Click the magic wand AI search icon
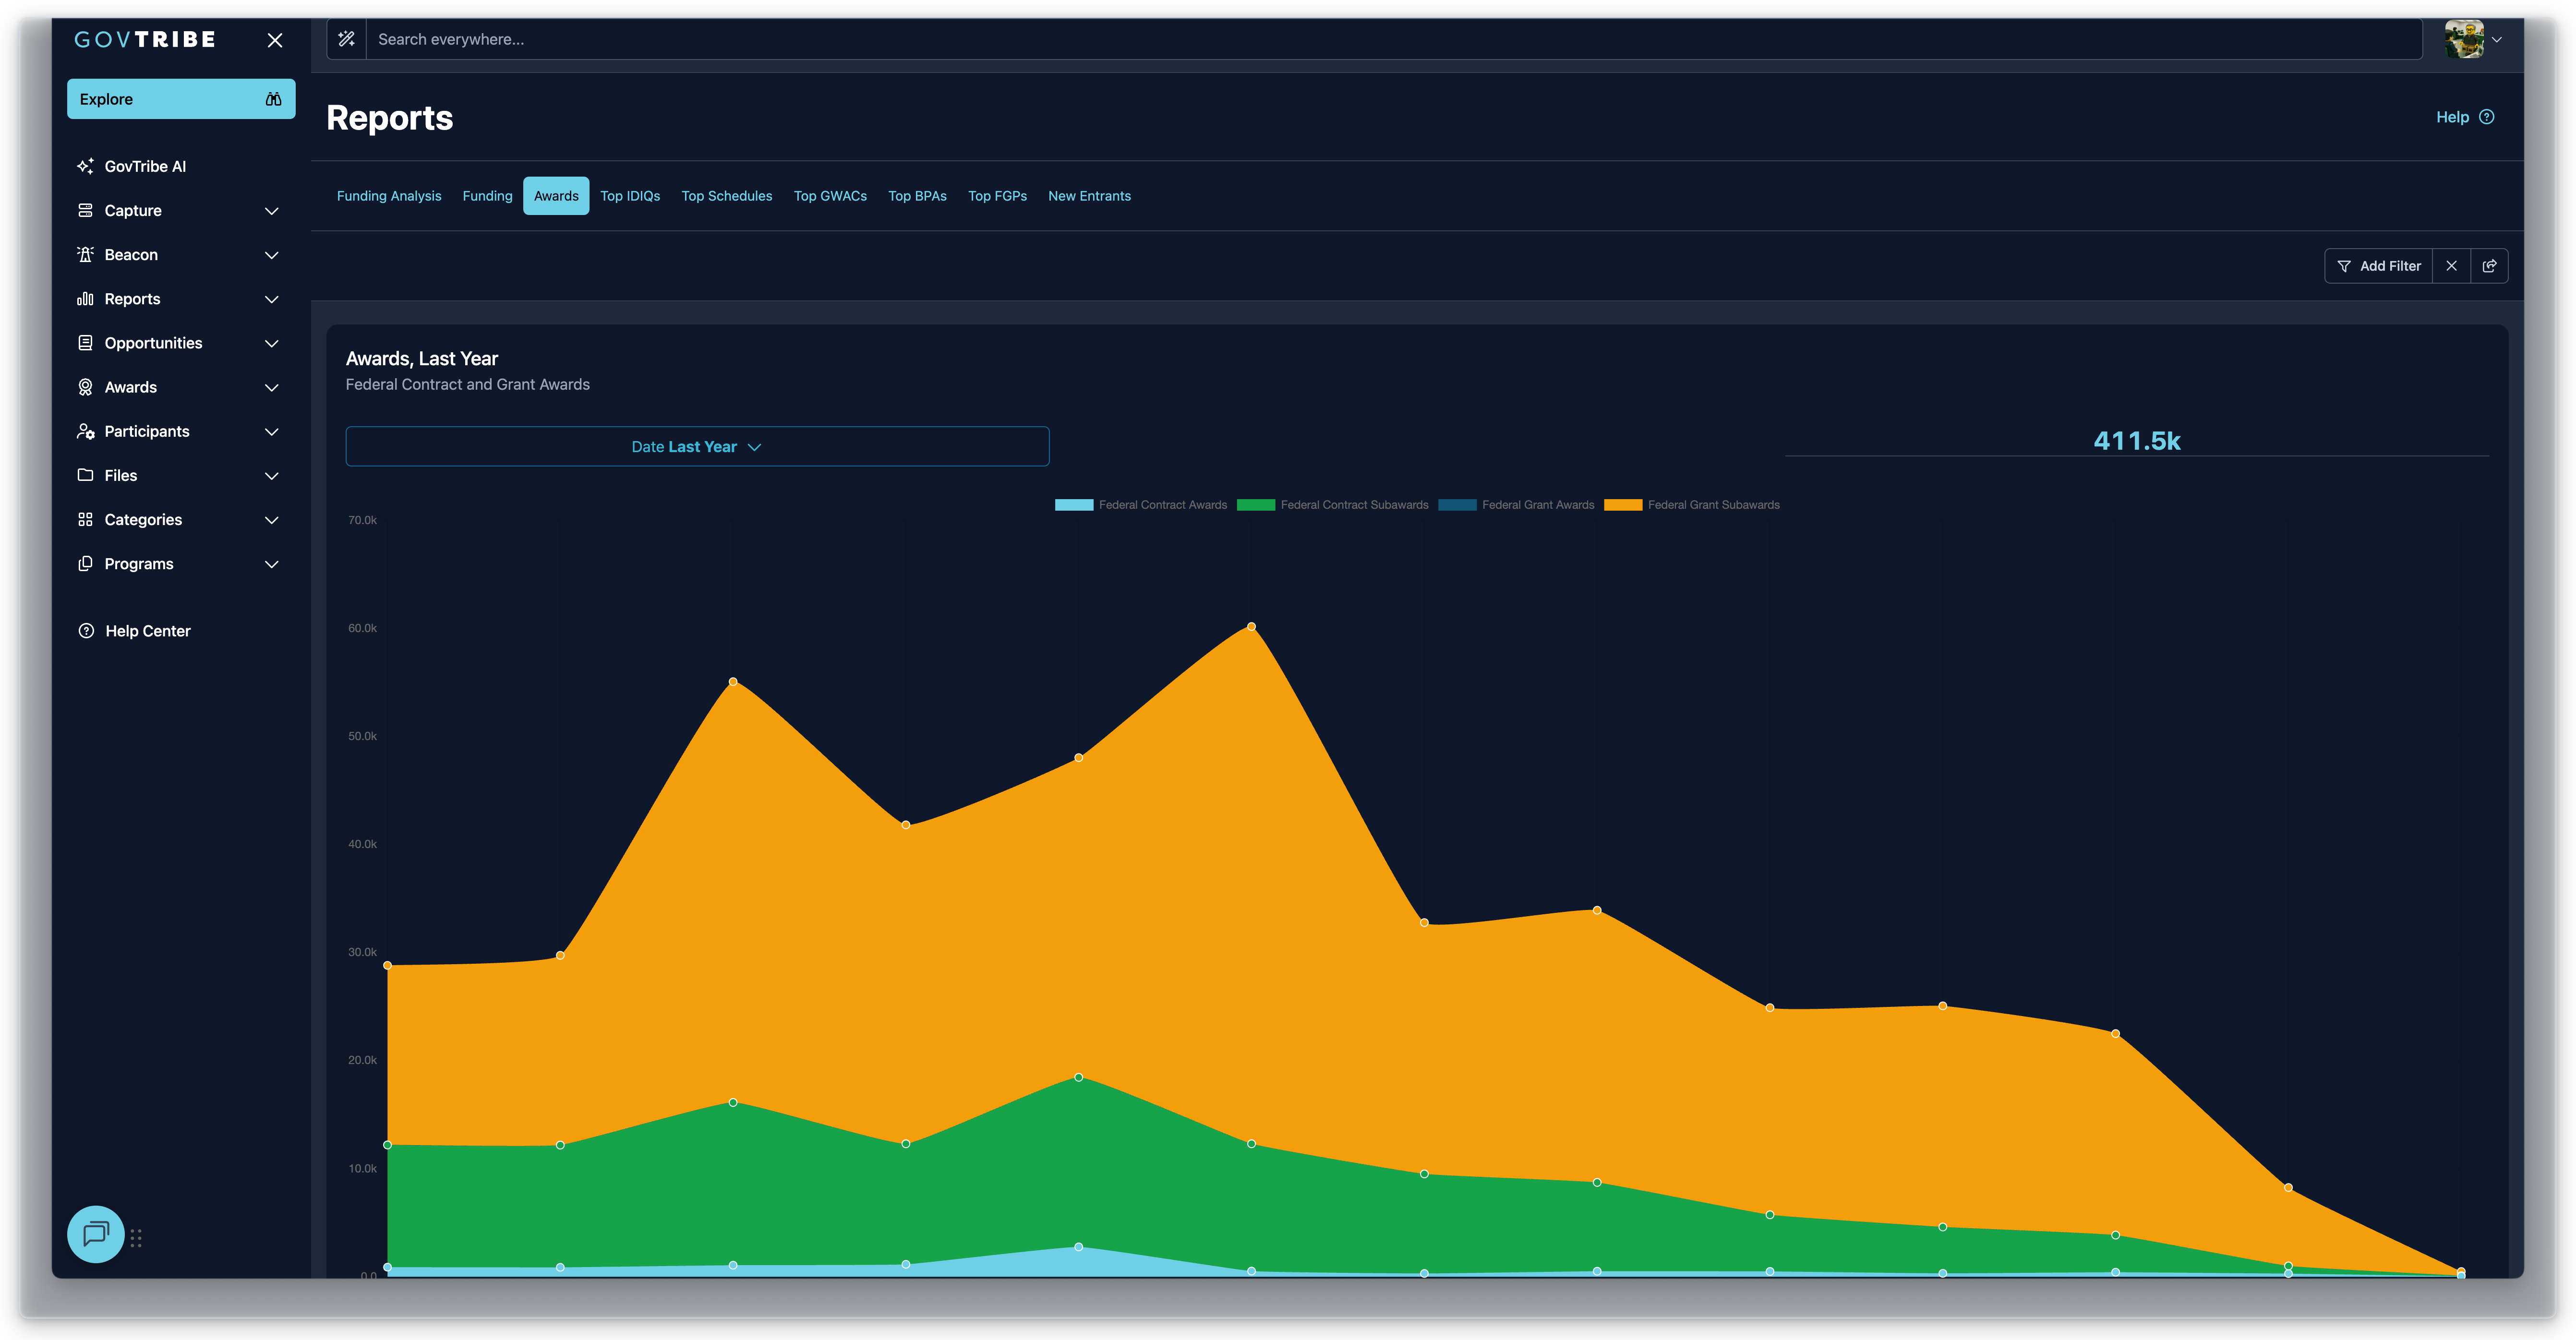The width and height of the screenshot is (2576, 1340). [x=346, y=39]
